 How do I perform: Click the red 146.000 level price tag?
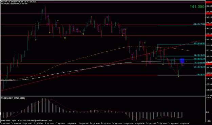(209, 35)
